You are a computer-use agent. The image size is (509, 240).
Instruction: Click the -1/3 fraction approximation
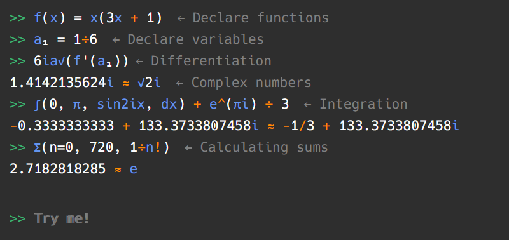[x=298, y=126]
